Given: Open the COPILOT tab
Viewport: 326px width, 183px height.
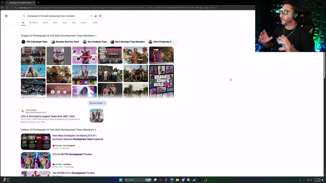Looking at the screenshot, I should pos(84,23).
